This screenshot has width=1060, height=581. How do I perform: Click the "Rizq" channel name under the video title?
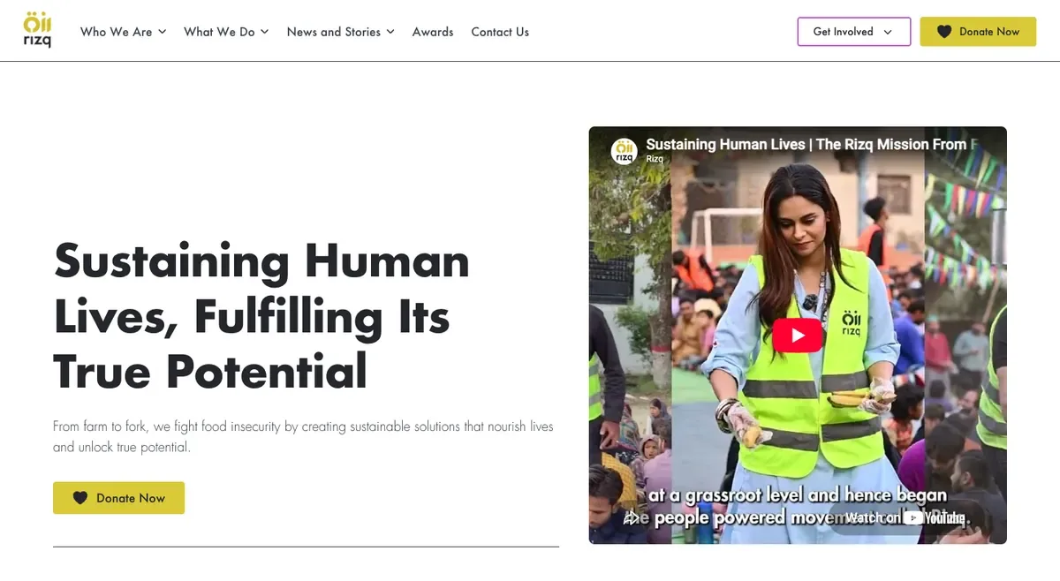[x=655, y=159]
